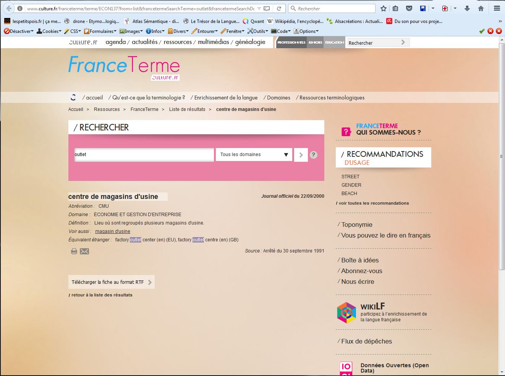Click the Firefox home icon
The image size is (505, 376).
point(481,8)
